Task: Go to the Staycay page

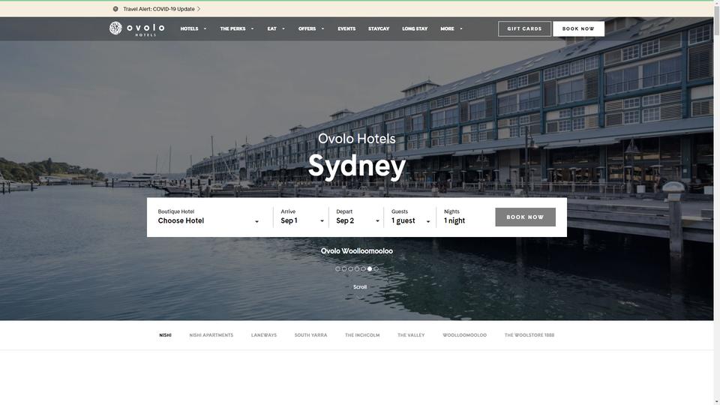Action: coord(379,28)
